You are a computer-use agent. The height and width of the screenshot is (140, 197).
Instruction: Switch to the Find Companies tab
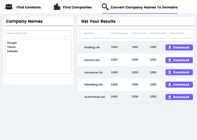[x=77, y=7]
